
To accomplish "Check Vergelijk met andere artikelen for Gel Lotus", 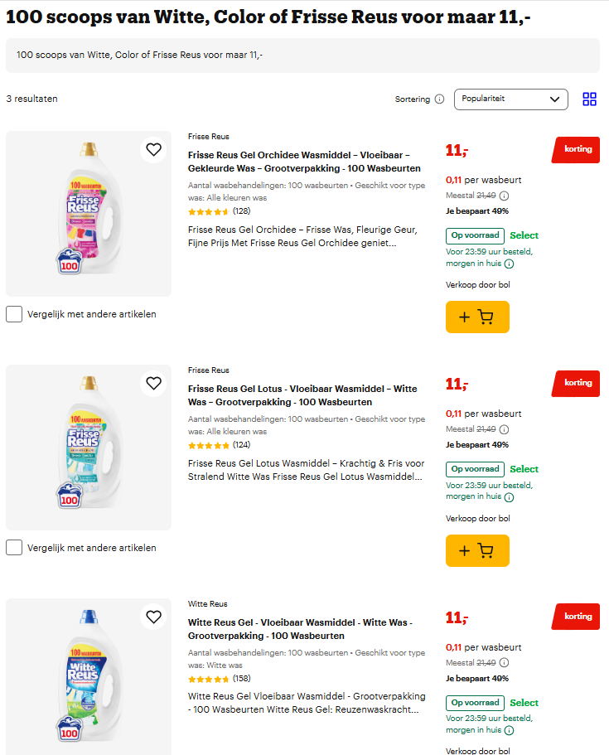I will [13, 548].
